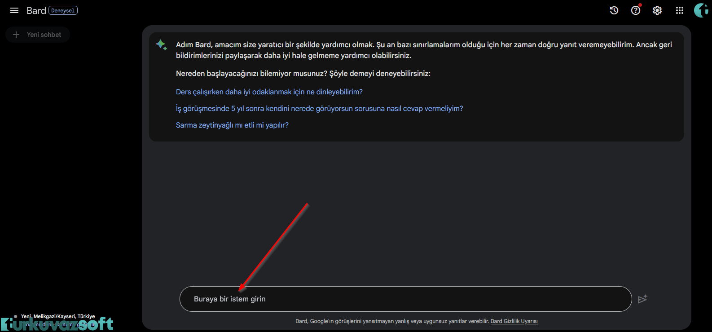This screenshot has height=332, width=712.
Task: Open the Google apps grid
Action: (x=680, y=10)
